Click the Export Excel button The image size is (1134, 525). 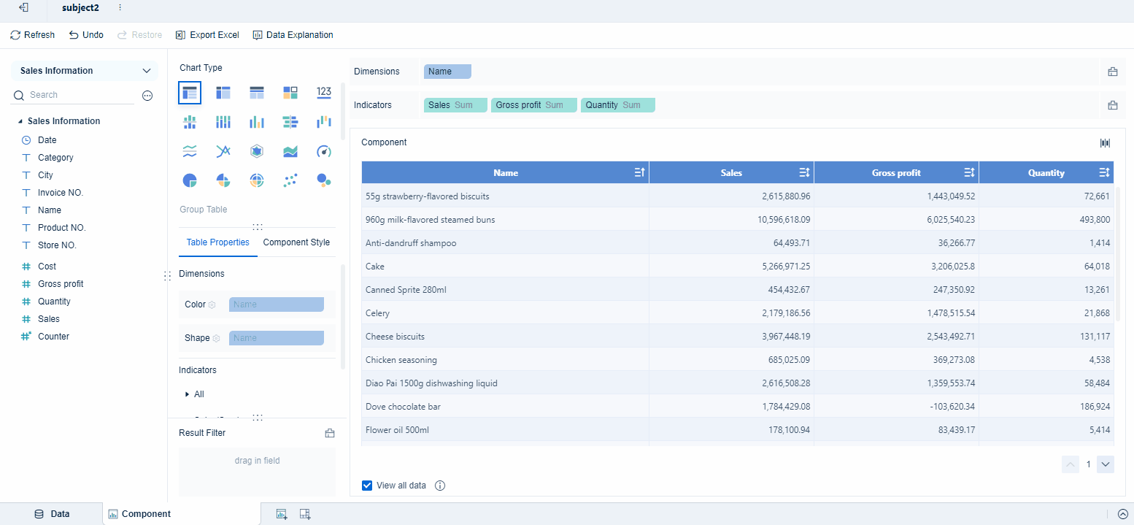[x=207, y=34]
